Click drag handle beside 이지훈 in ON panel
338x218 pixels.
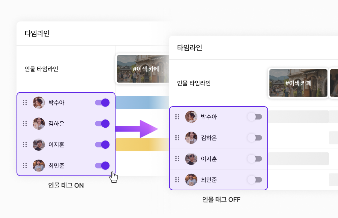point(25,144)
